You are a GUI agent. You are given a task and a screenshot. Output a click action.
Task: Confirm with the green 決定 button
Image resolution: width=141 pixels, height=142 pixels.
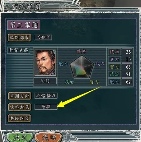click(20, 137)
